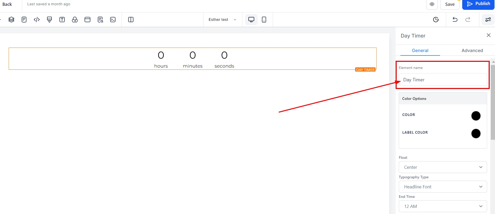The image size is (495, 214).
Task: Open the overlapping circles color icon
Action: point(75,20)
